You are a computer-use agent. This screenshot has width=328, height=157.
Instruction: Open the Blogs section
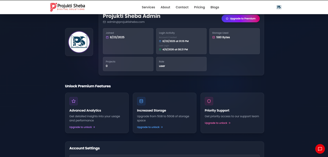click(215, 7)
